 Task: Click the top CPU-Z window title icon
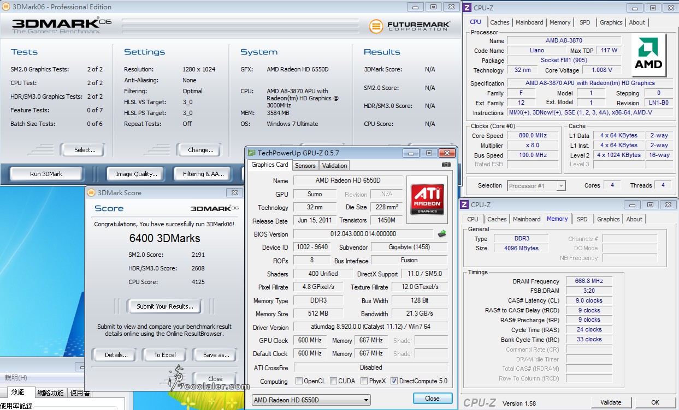click(x=466, y=8)
